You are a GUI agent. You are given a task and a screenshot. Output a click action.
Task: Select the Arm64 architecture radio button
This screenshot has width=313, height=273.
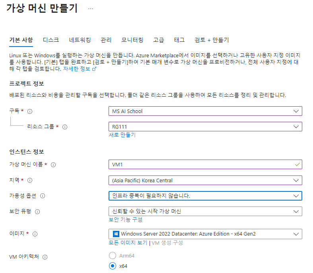tap(113, 255)
